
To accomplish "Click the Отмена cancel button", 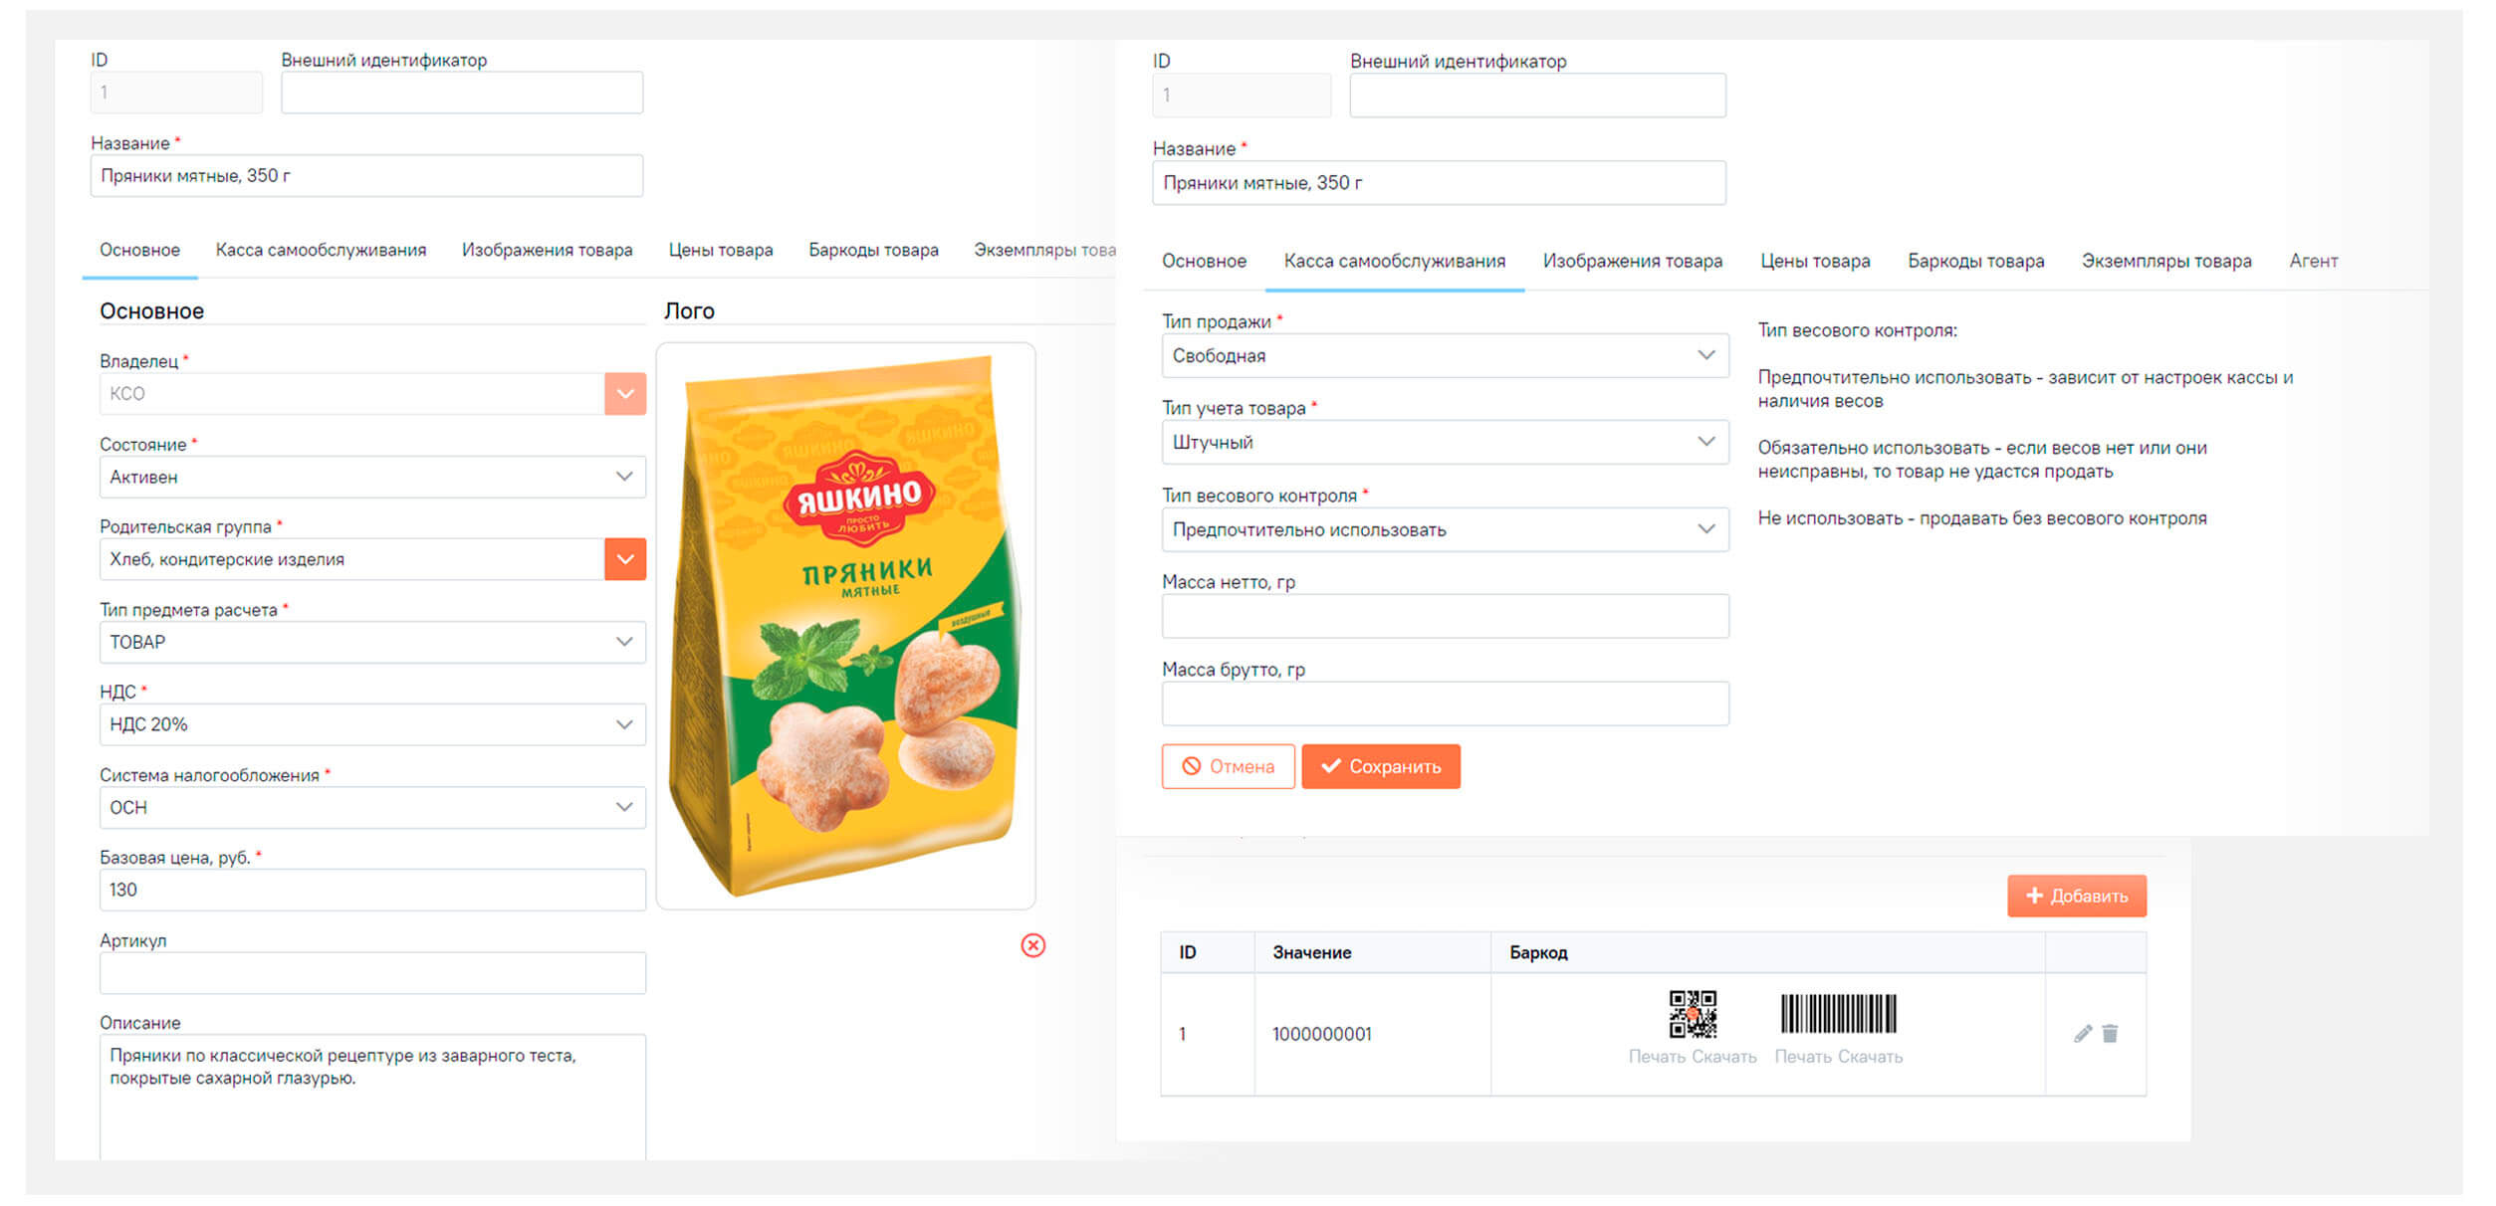I will 1228,767.
